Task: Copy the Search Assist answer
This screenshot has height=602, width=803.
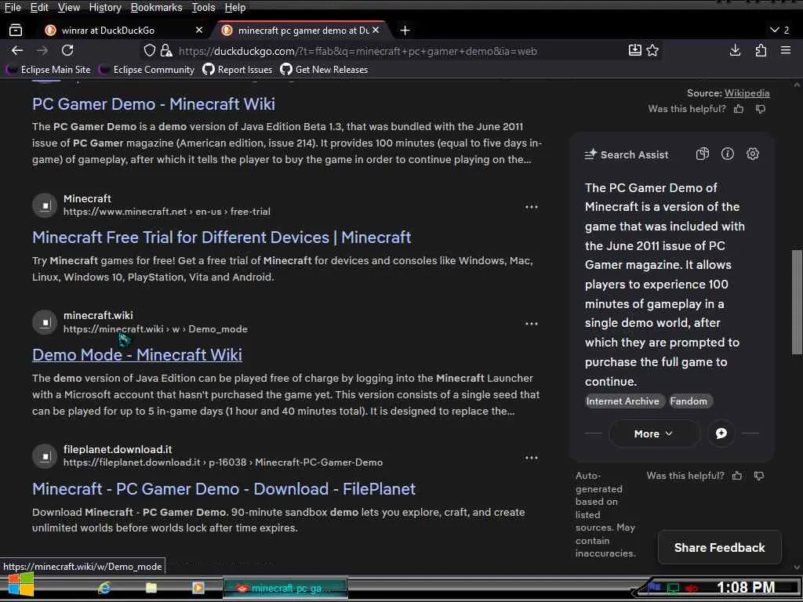Action: 702,154
